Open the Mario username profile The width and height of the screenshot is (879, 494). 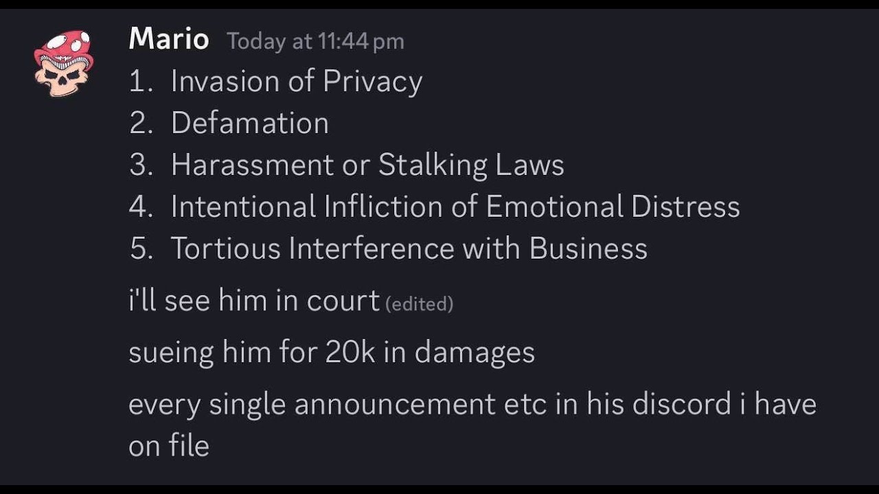coord(169,38)
